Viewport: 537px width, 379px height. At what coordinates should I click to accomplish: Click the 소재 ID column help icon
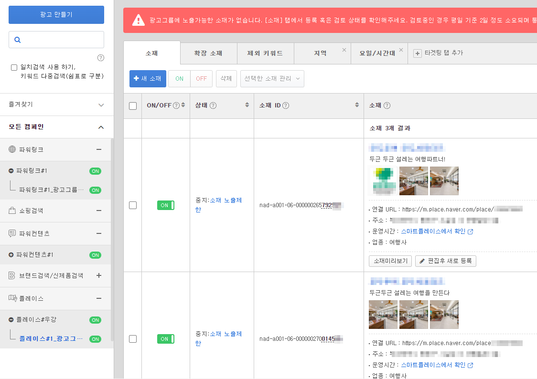pos(286,105)
